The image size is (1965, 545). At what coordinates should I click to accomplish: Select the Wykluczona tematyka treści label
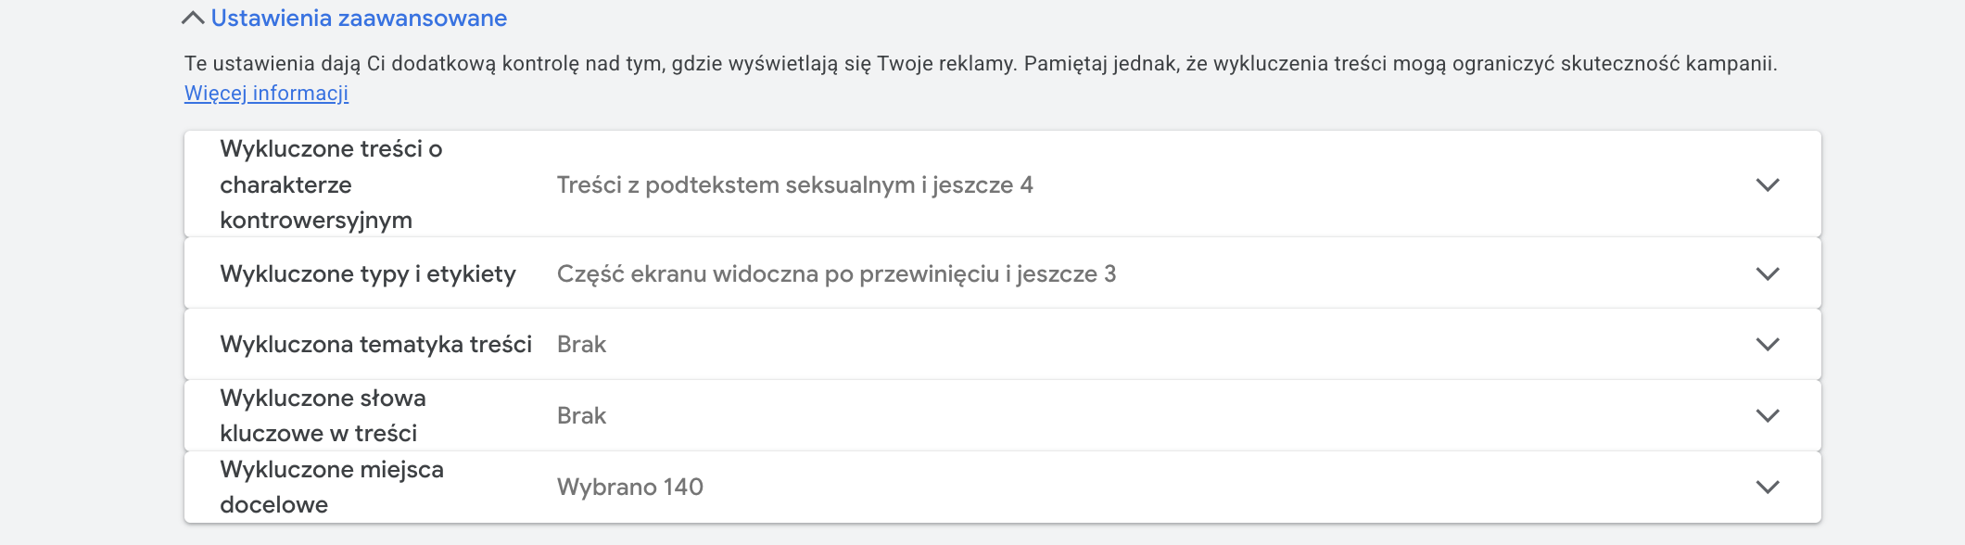click(375, 345)
